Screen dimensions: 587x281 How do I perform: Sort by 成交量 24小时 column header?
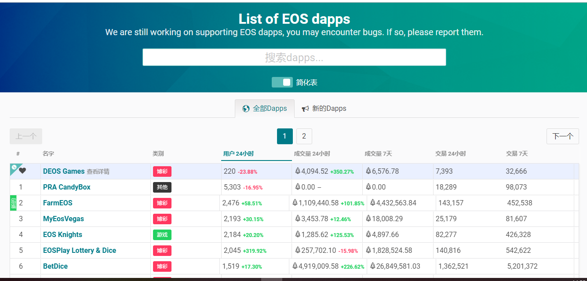312,154
